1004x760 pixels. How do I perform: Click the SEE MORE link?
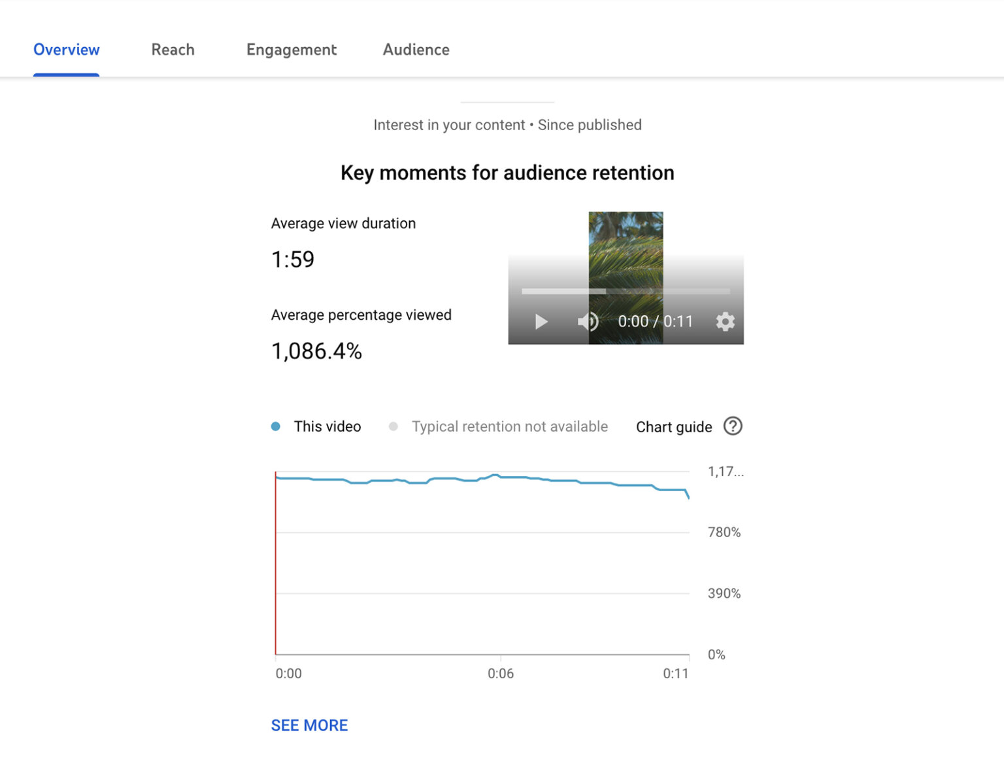click(309, 725)
